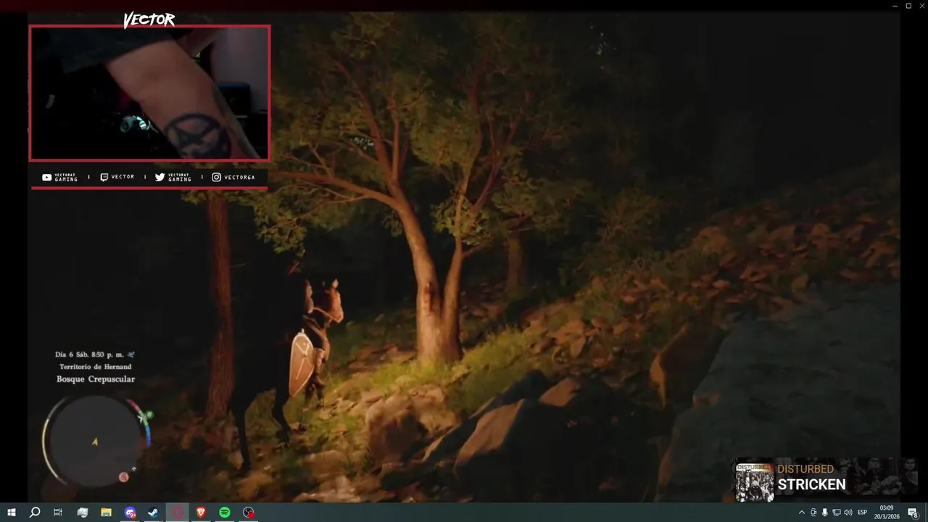The width and height of the screenshot is (928, 522).
Task: Switch the ESP input language indicator
Action: coord(863,513)
